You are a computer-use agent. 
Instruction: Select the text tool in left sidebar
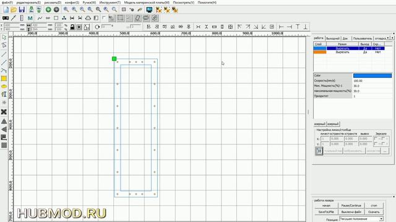click(x=4, y=94)
